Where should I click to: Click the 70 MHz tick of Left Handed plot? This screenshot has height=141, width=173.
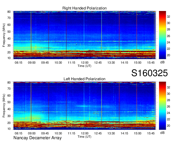coord(9,89)
